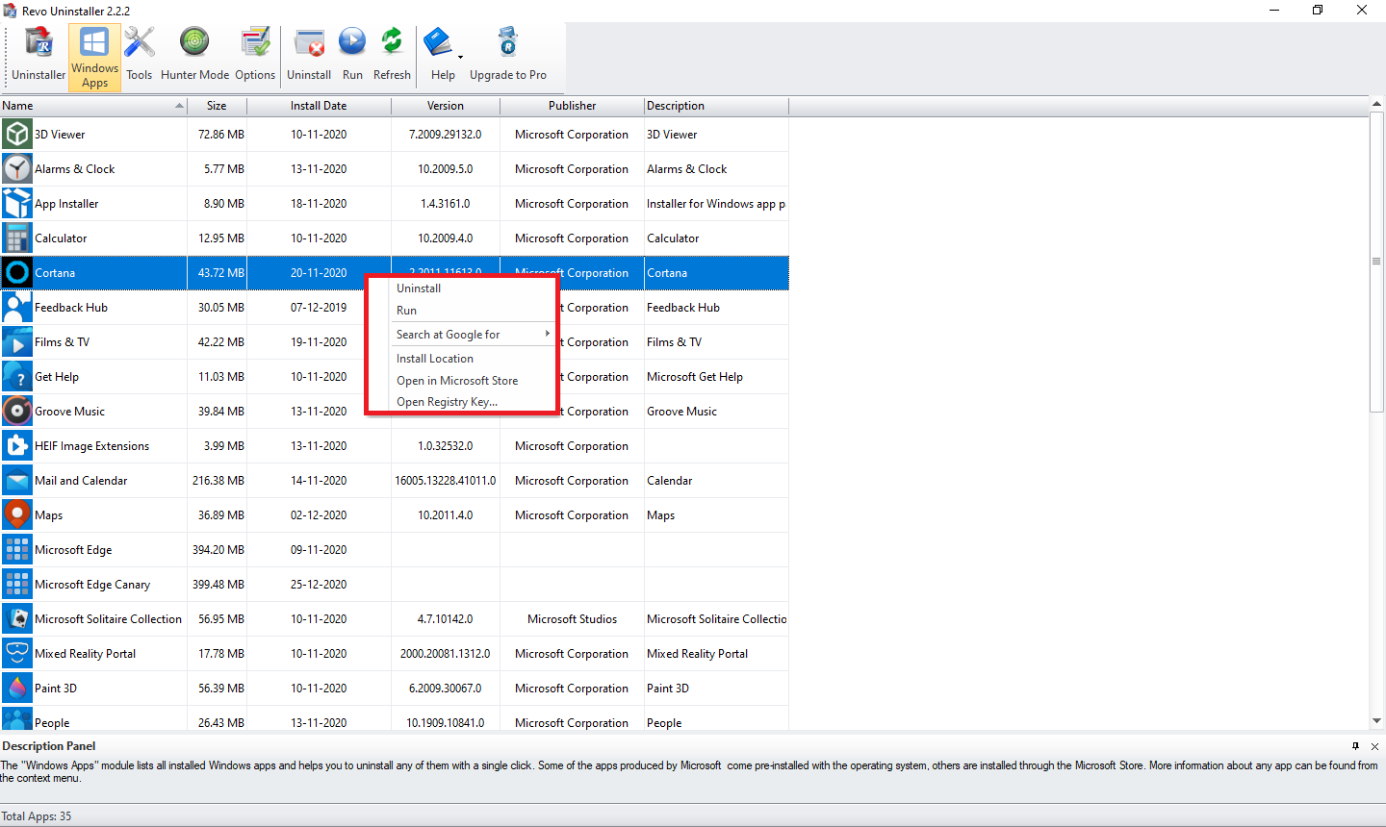Click Installer for Windows app description
This screenshot has height=827, width=1386.
(716, 204)
